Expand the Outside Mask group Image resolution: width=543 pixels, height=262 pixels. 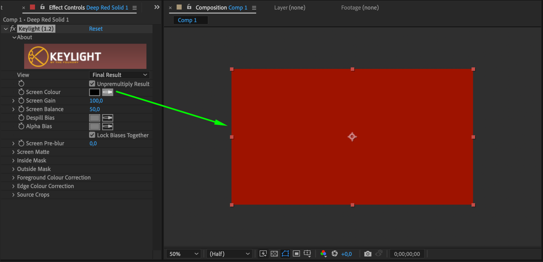pyautogui.click(x=13, y=169)
